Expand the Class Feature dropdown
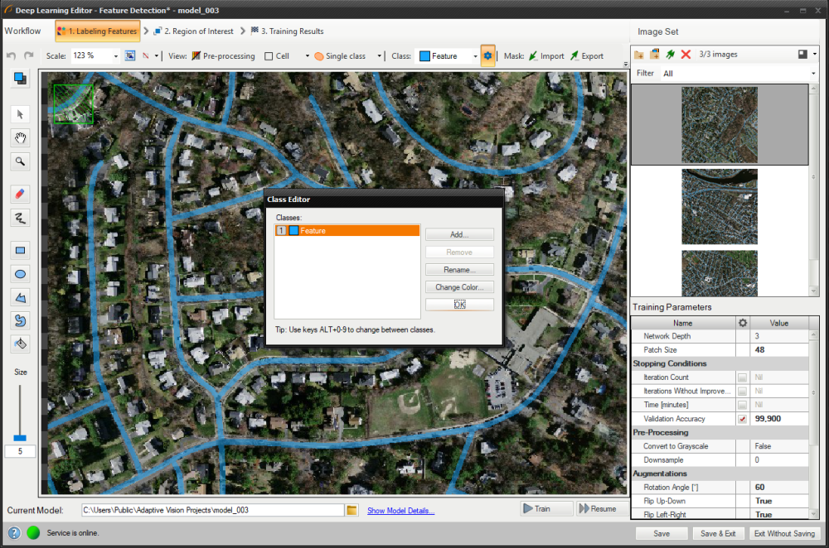Image resolution: width=829 pixels, height=548 pixels. tap(475, 56)
